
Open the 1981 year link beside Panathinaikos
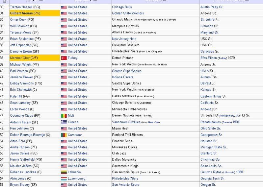(x=236, y=122)
